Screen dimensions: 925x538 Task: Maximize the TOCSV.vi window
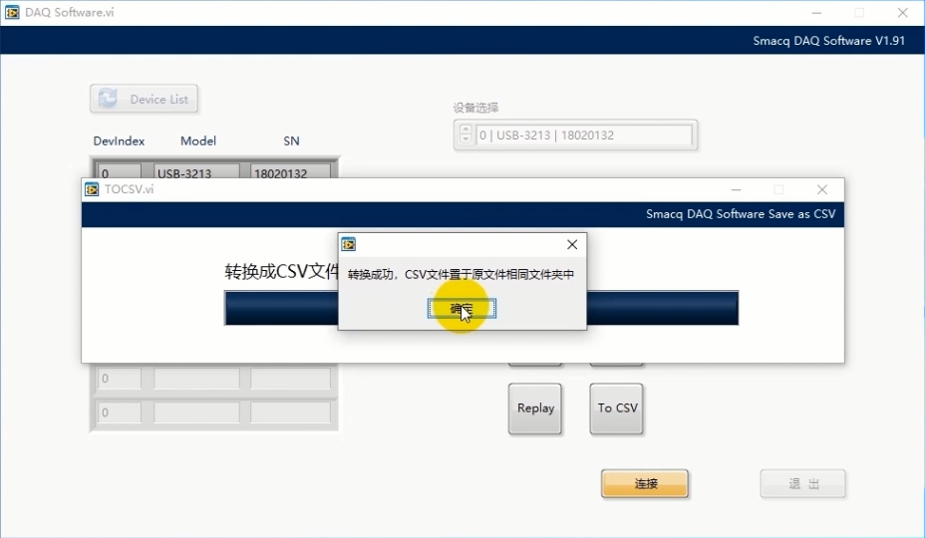pos(778,189)
